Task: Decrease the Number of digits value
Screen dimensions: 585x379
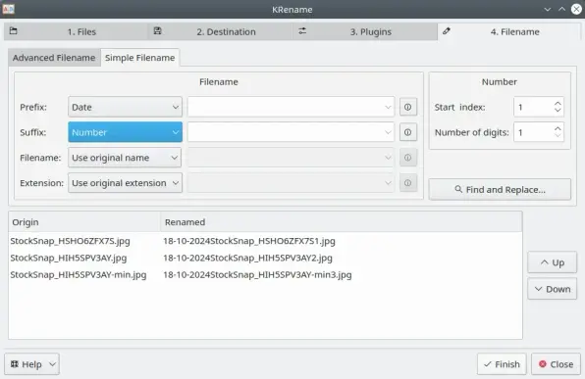Action: point(558,135)
